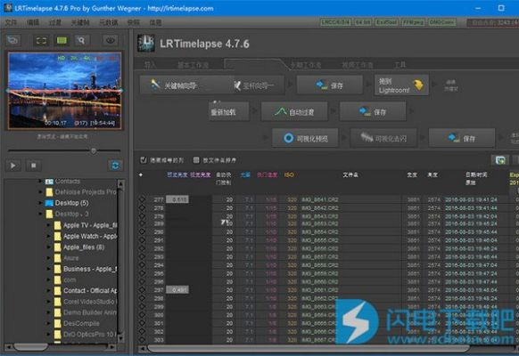Click the image icon button above the table's right edge
Screen dimensions: 519x356
(500, 160)
